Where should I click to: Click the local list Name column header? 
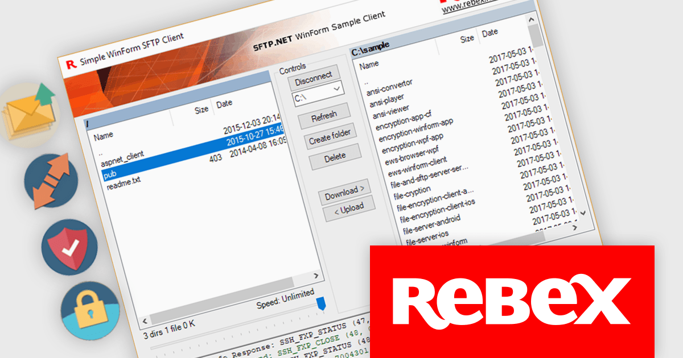(369, 65)
